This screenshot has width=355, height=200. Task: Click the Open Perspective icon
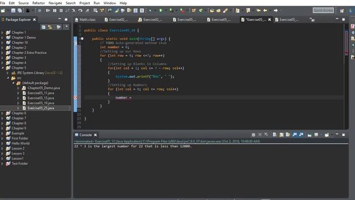pyautogui.click(x=342, y=11)
